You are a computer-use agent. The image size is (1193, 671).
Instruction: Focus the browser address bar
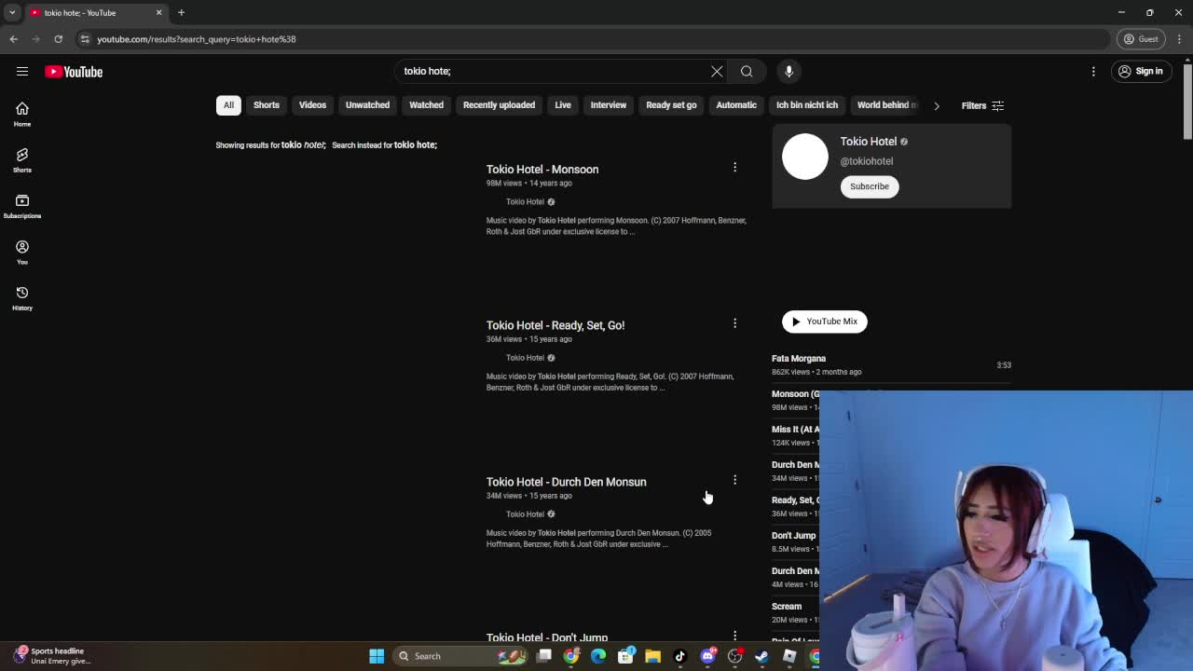[x=596, y=39]
